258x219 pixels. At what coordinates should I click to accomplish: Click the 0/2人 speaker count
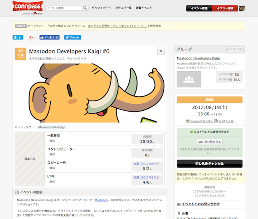pyautogui.click(x=147, y=169)
